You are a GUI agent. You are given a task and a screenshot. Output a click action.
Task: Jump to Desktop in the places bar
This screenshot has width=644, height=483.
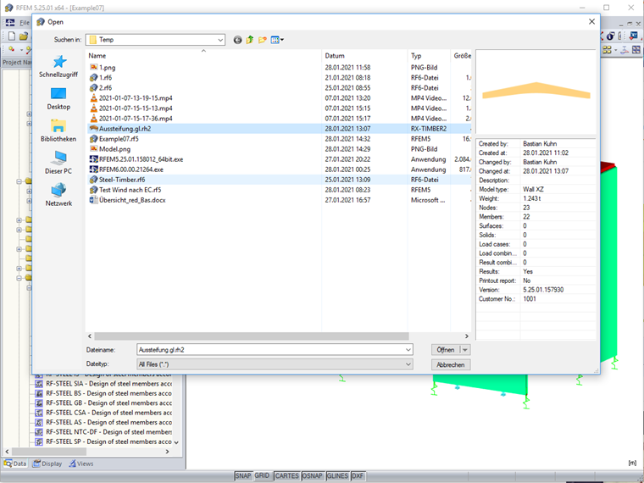click(58, 98)
